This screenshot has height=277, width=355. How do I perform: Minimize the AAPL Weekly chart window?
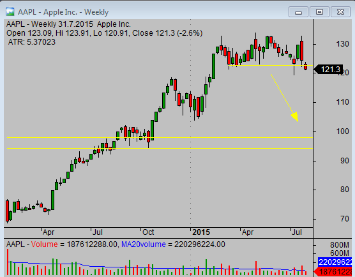coord(298,12)
